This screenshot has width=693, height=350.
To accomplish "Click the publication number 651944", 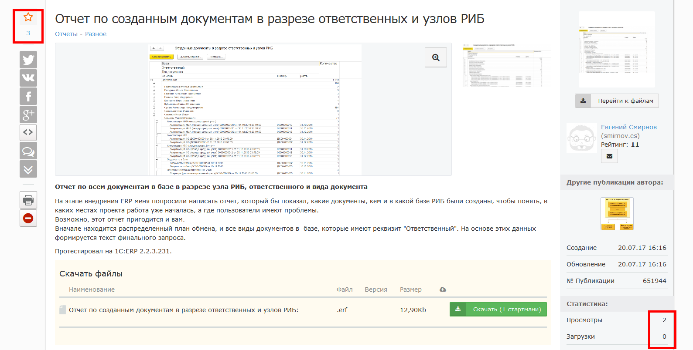I will point(655,281).
